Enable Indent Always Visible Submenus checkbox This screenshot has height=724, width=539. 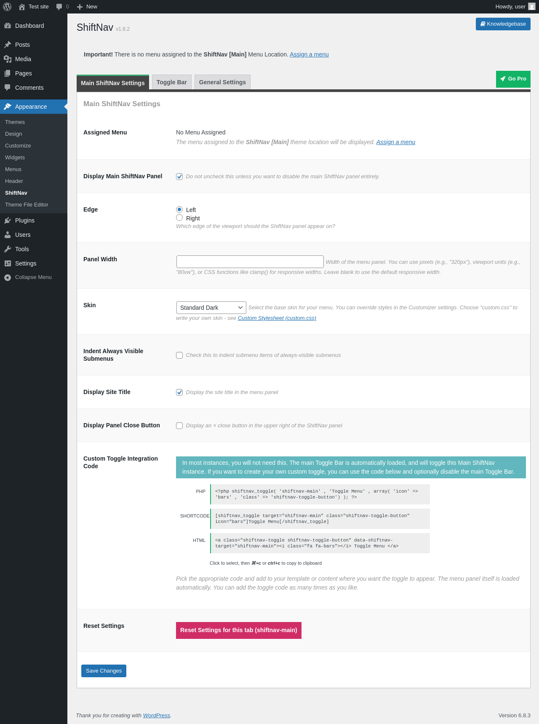click(x=179, y=355)
